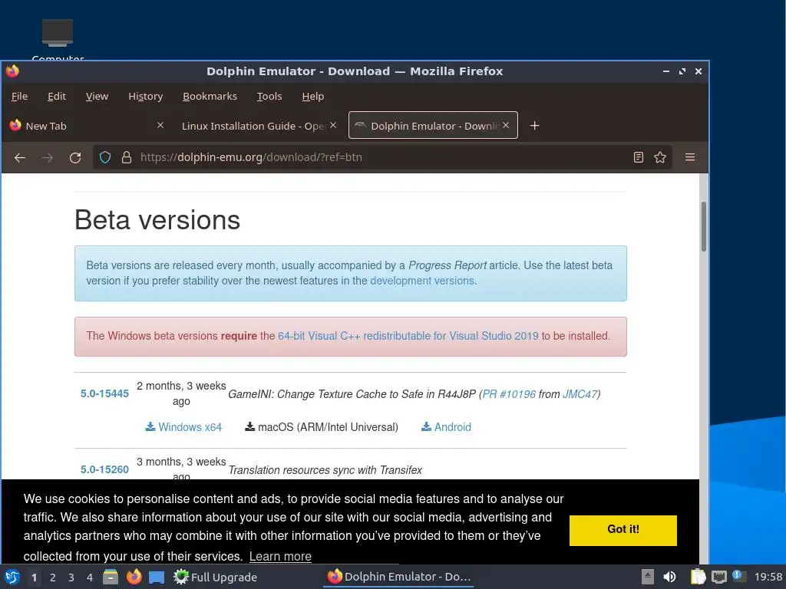Click the forward navigation arrow
786x589 pixels.
click(48, 158)
